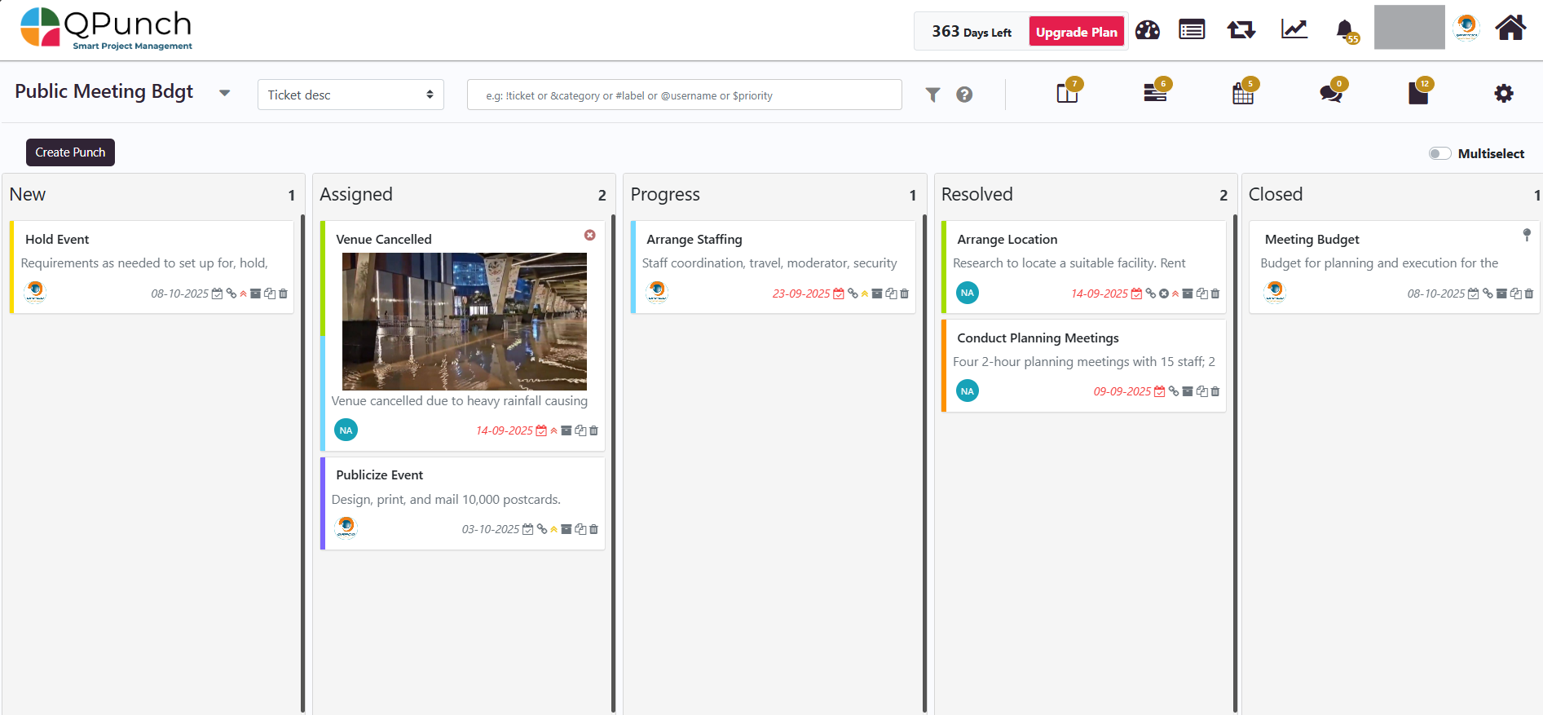Open the user profile avatar menu
This screenshot has height=715, width=1543.
[1466, 27]
